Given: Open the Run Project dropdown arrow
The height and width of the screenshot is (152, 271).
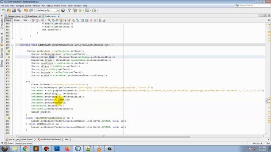Looking at the screenshot, I should click(x=83, y=11).
